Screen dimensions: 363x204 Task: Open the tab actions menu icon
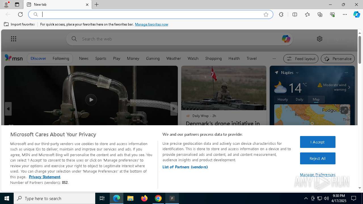(17, 5)
